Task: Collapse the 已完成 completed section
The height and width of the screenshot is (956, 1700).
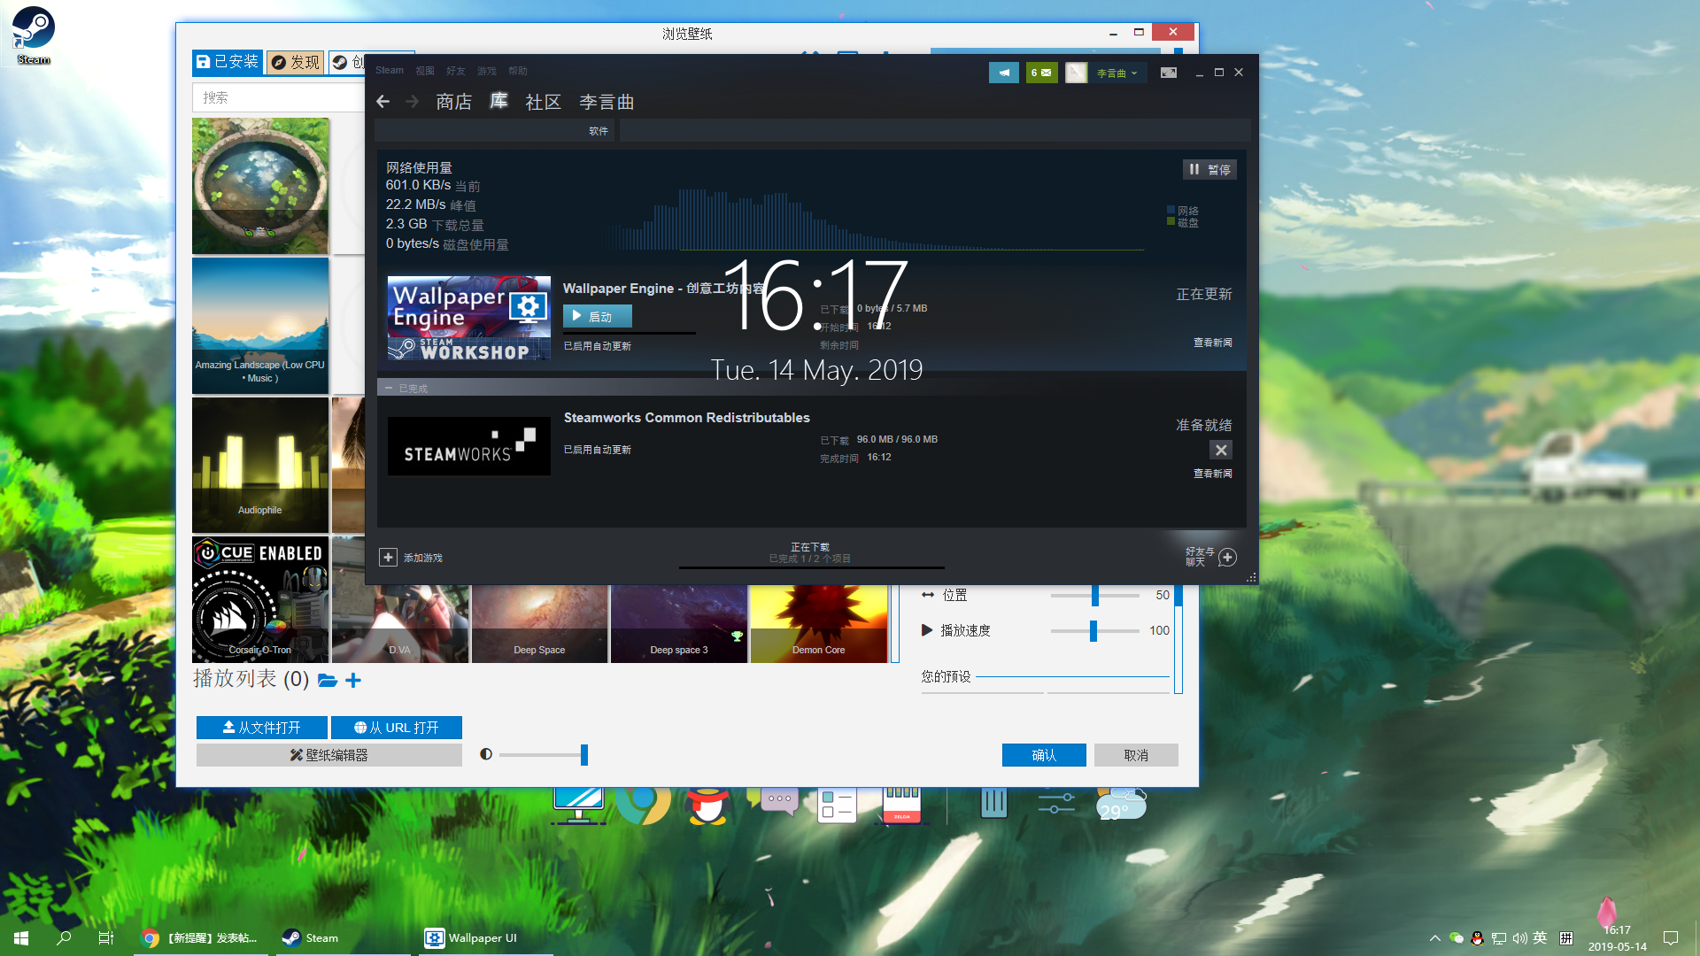Action: (389, 388)
